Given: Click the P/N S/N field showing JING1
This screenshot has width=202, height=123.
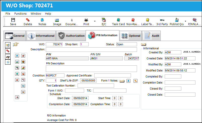Looking at the screenshot, I should (107, 58).
